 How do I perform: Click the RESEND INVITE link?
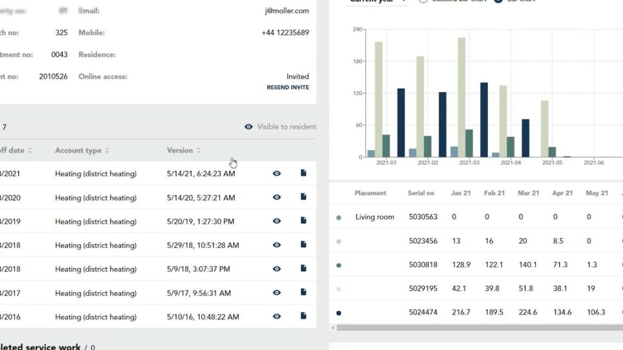click(288, 87)
